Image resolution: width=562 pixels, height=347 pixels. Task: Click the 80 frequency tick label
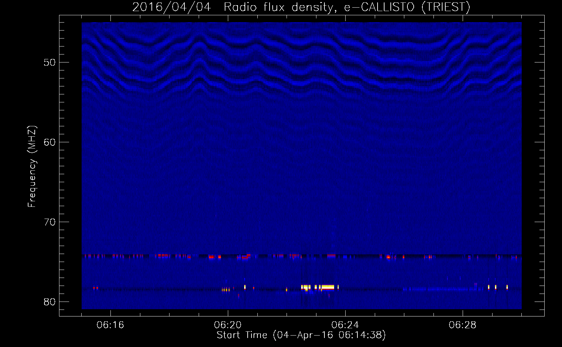(x=50, y=302)
